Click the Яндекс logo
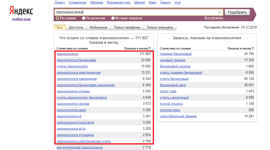 21,11
